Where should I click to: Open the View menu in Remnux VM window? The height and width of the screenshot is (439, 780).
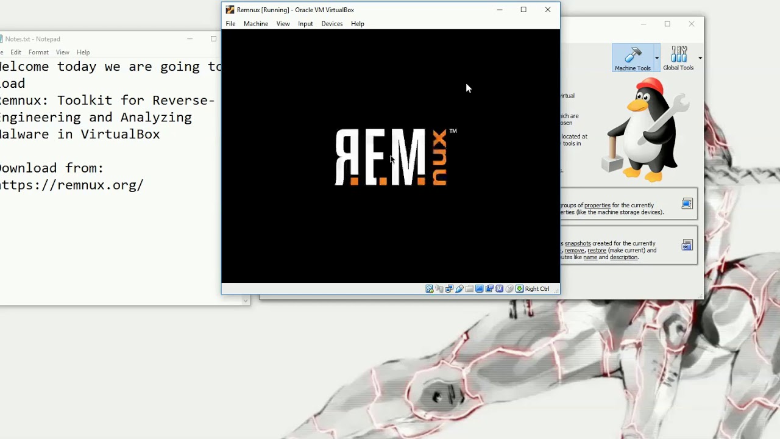283,24
